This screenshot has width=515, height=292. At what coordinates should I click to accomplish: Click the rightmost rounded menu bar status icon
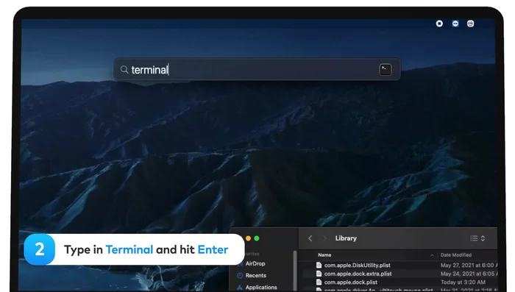(x=470, y=24)
